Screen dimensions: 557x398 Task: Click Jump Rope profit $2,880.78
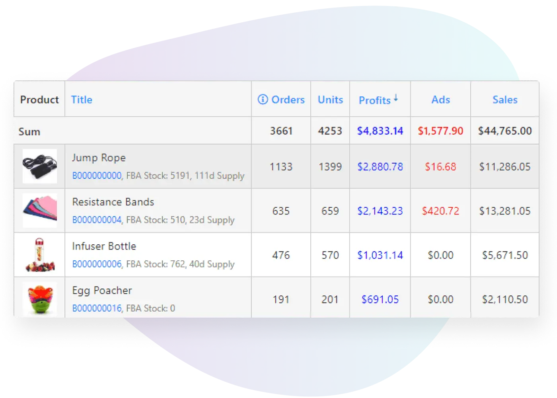click(x=380, y=167)
